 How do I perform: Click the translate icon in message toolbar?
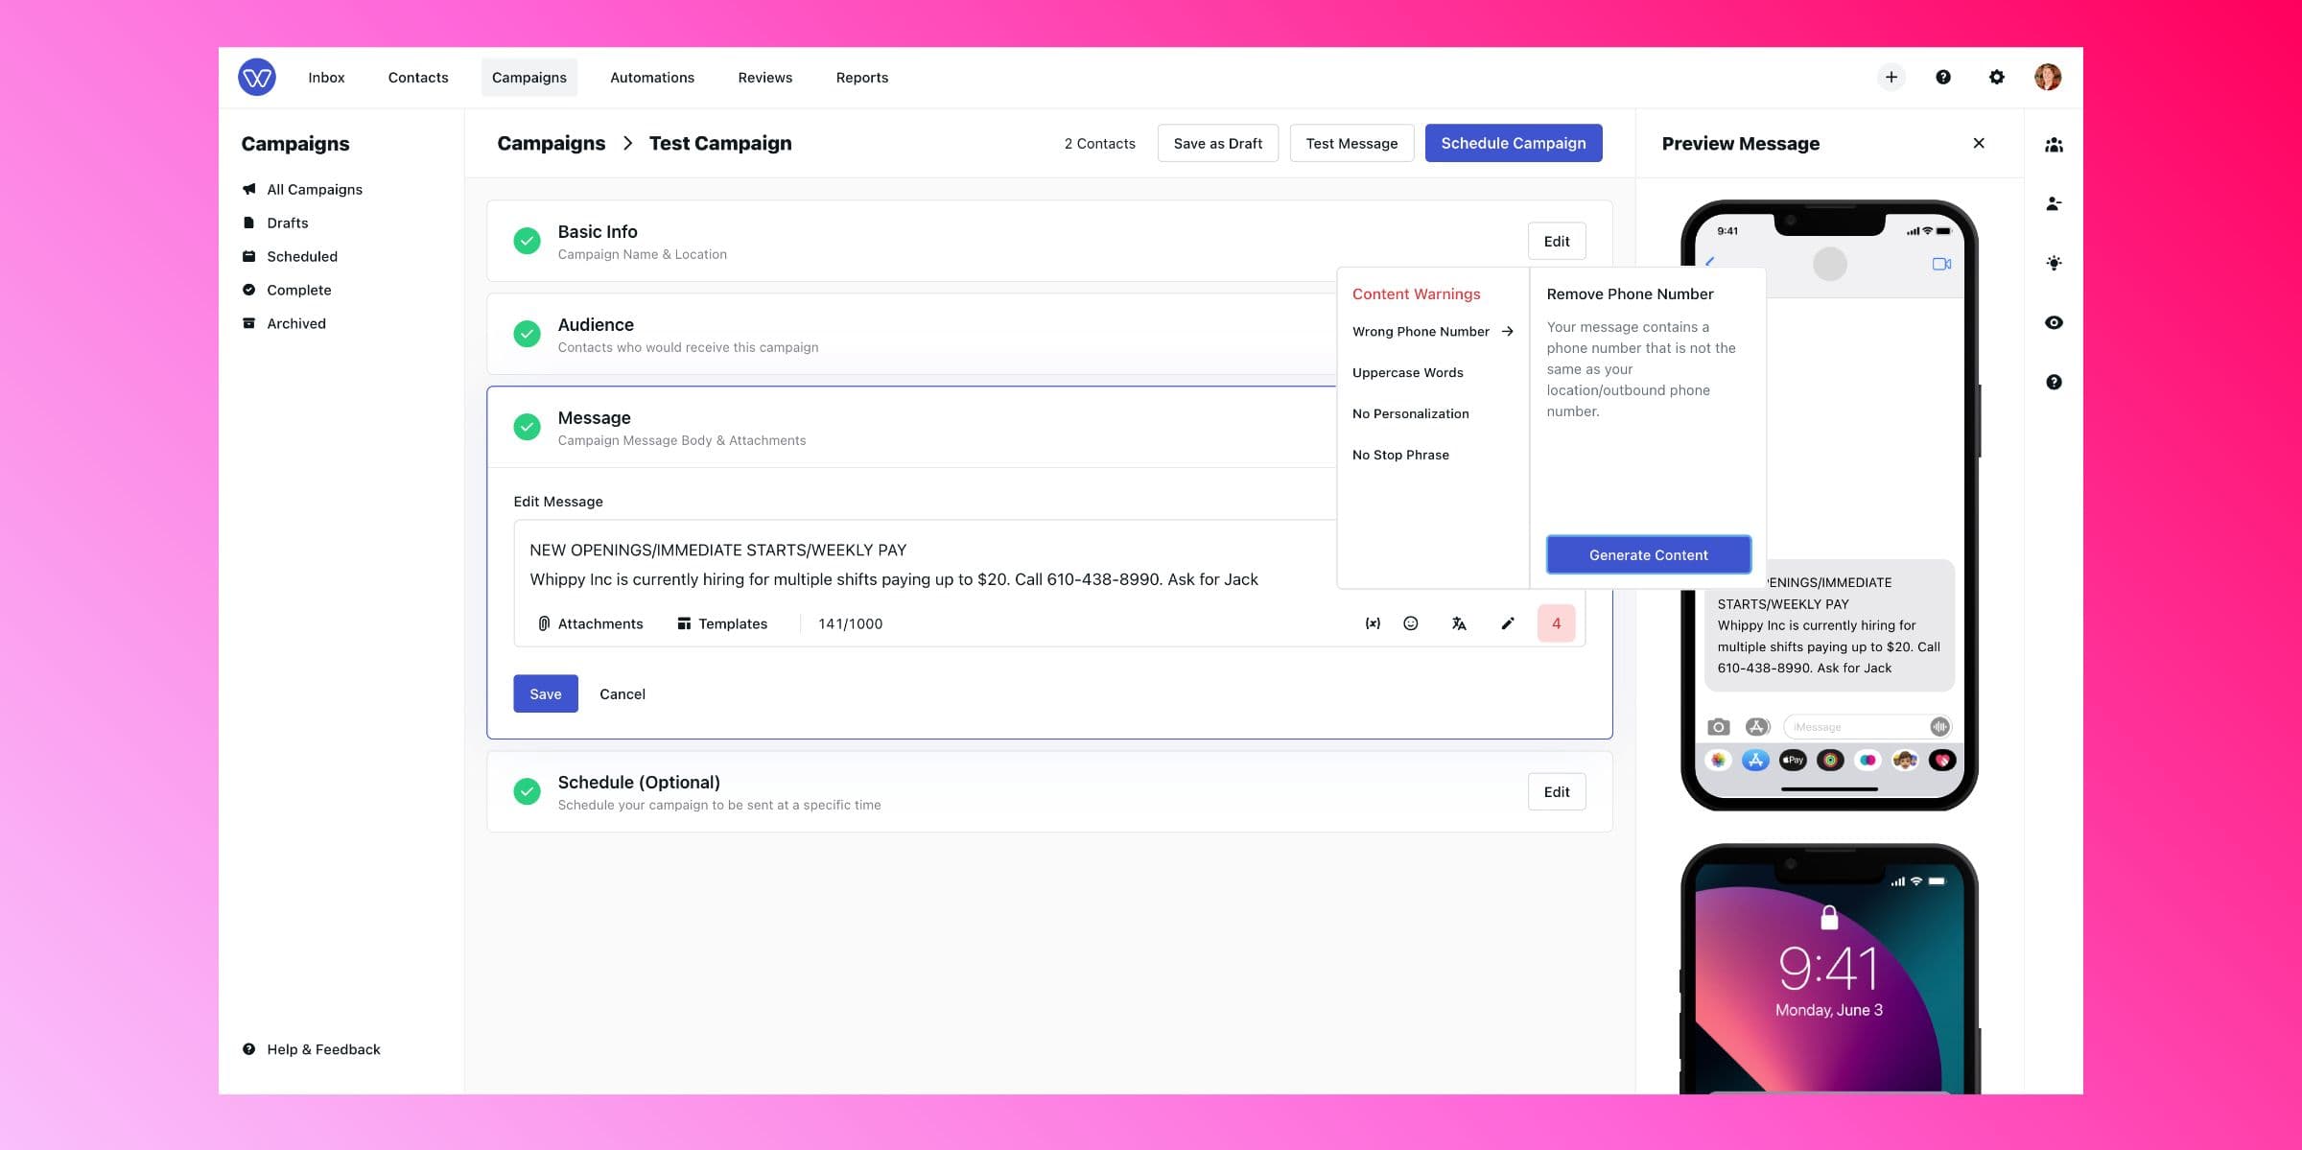(1459, 623)
